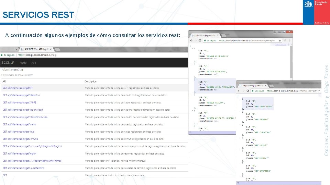Open Home in SCCNLP navbar

pos(23,63)
